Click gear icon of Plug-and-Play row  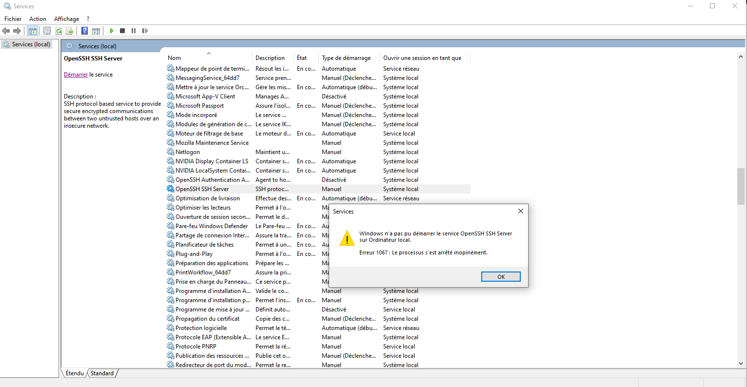click(171, 253)
